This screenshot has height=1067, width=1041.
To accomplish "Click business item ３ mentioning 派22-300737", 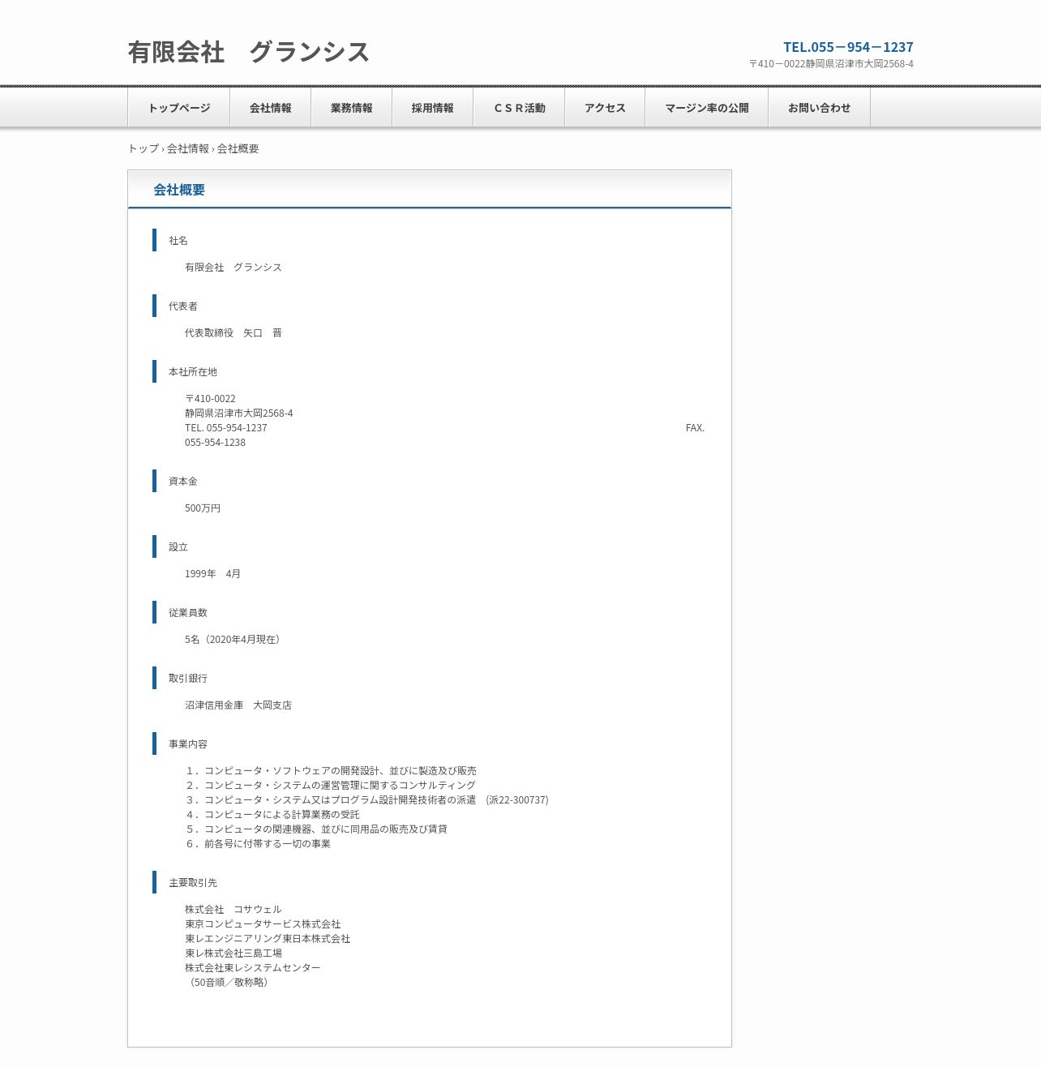I will [x=366, y=800].
